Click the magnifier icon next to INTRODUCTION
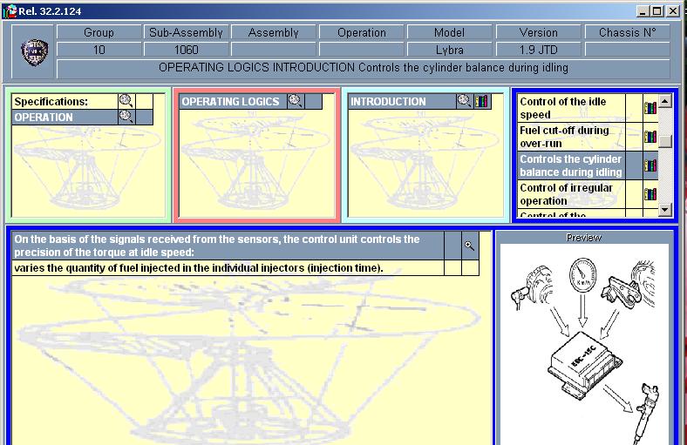 point(464,101)
